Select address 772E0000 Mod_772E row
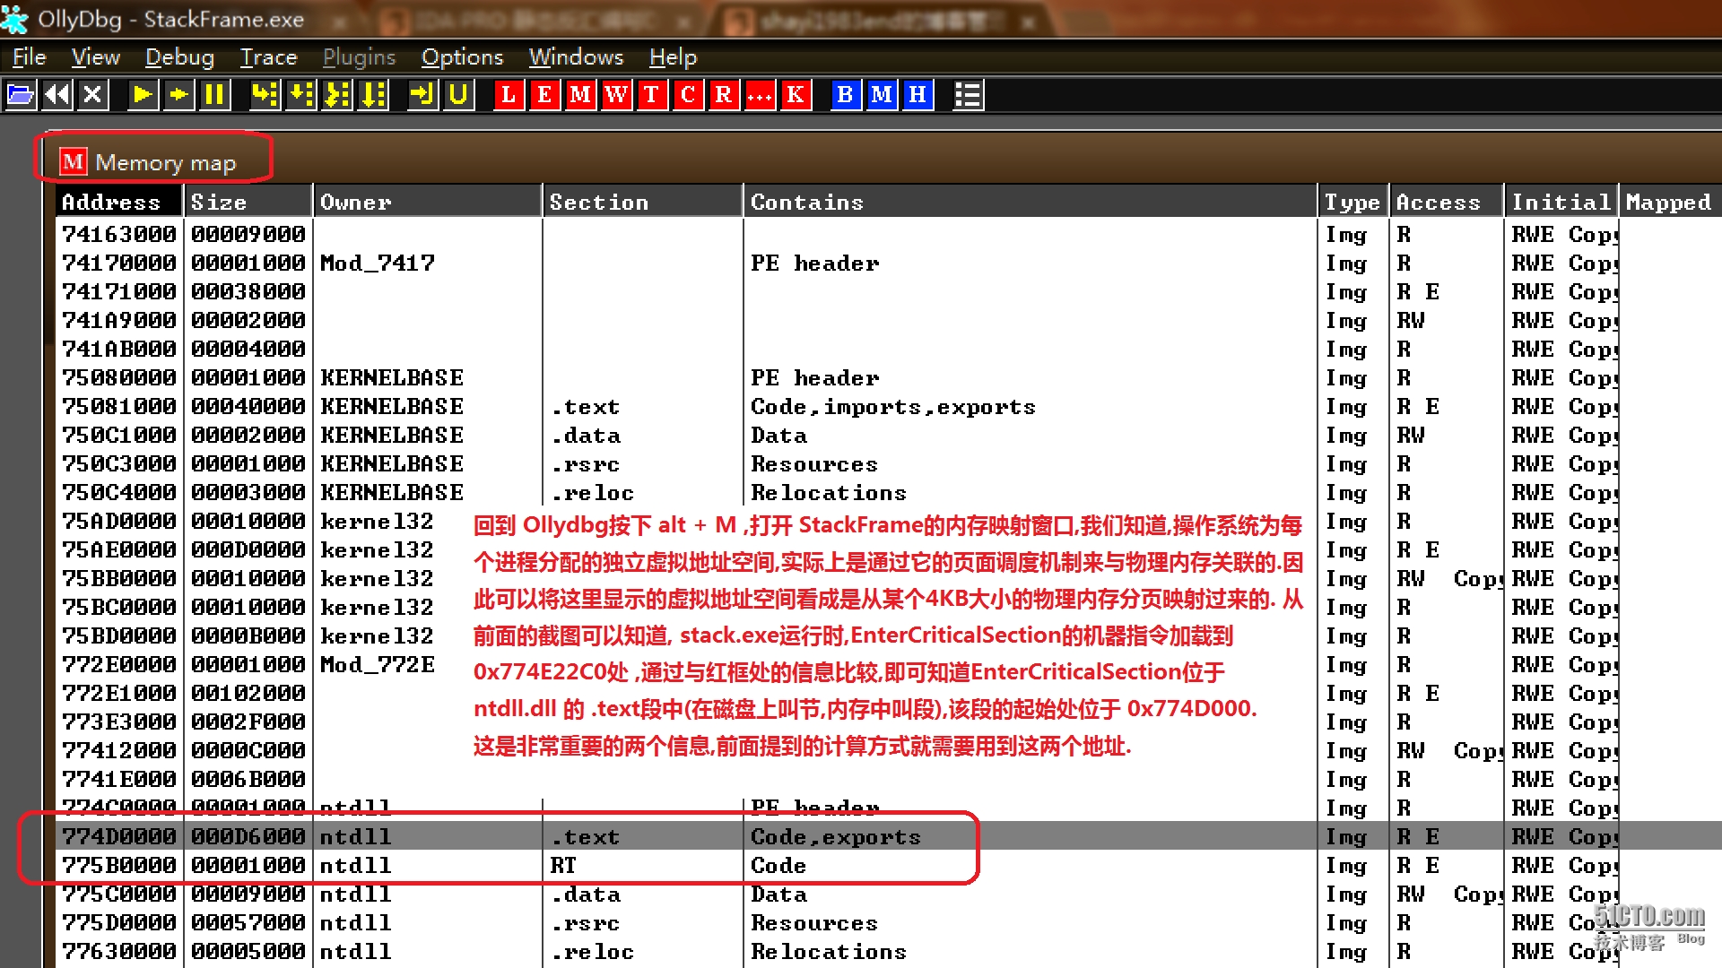The height and width of the screenshot is (968, 1722). click(888, 664)
